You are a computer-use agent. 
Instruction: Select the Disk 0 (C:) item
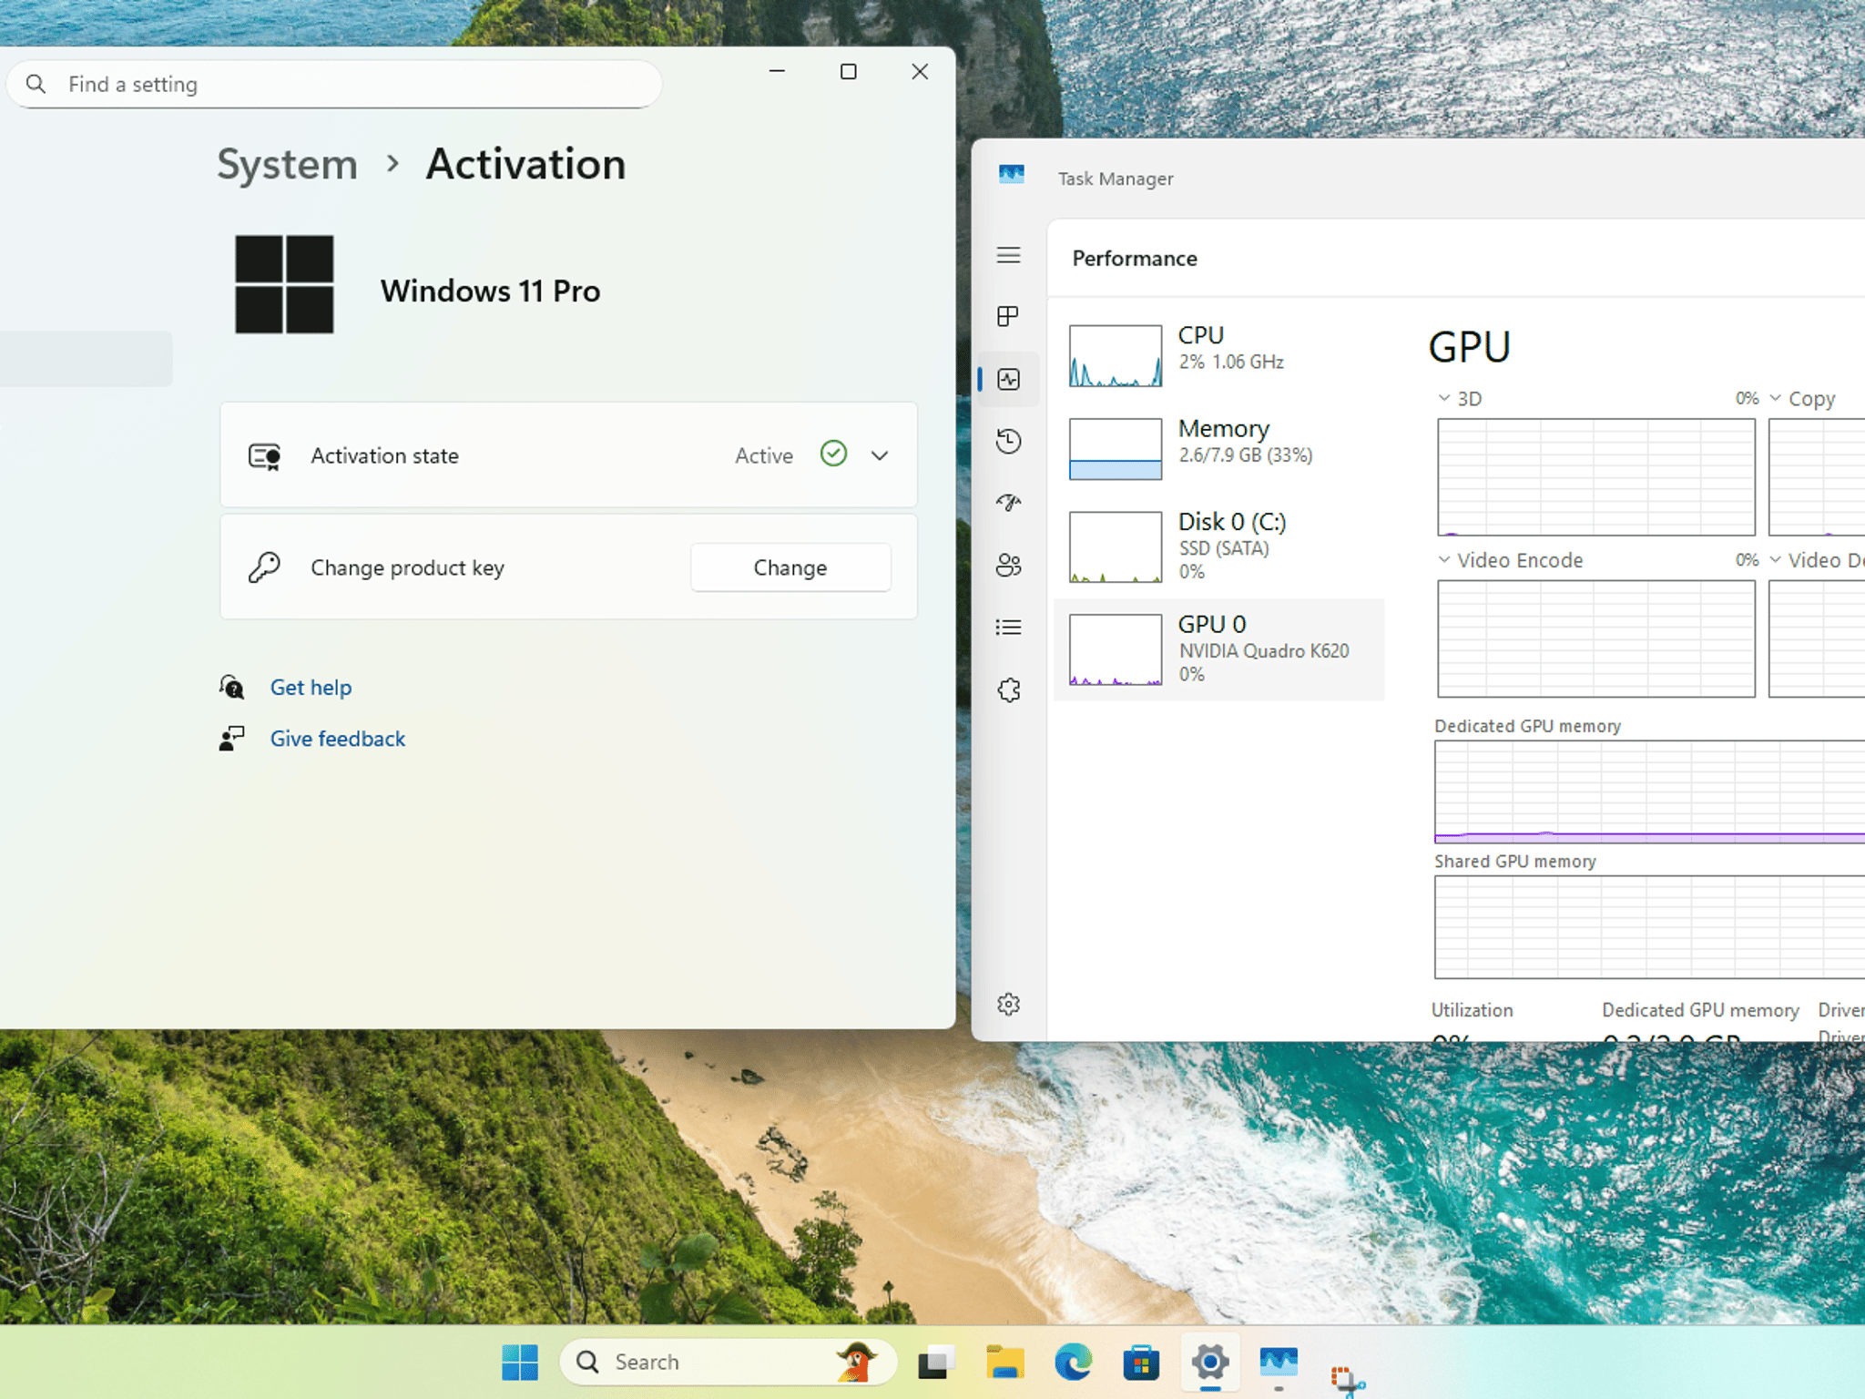tap(1218, 546)
